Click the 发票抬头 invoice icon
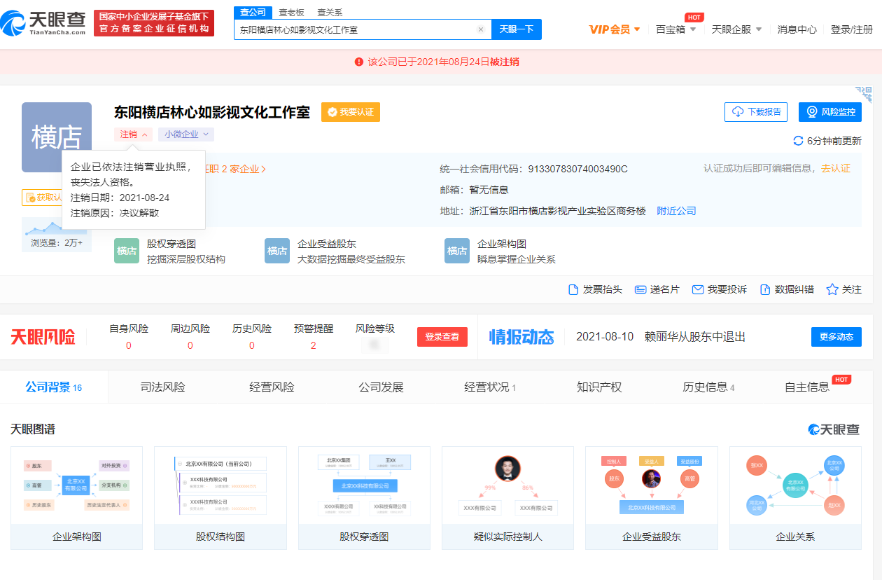 click(x=574, y=289)
